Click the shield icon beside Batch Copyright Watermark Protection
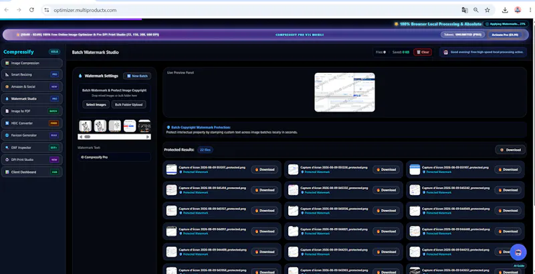This screenshot has height=274, width=535. (x=169, y=127)
